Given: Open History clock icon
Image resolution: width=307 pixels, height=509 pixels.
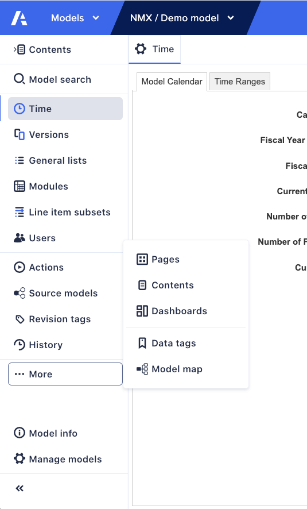Looking at the screenshot, I should (19, 345).
